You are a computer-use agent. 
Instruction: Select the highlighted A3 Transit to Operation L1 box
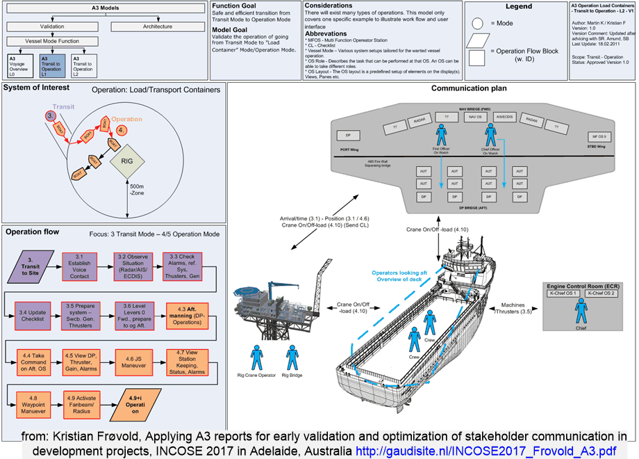pos(52,66)
